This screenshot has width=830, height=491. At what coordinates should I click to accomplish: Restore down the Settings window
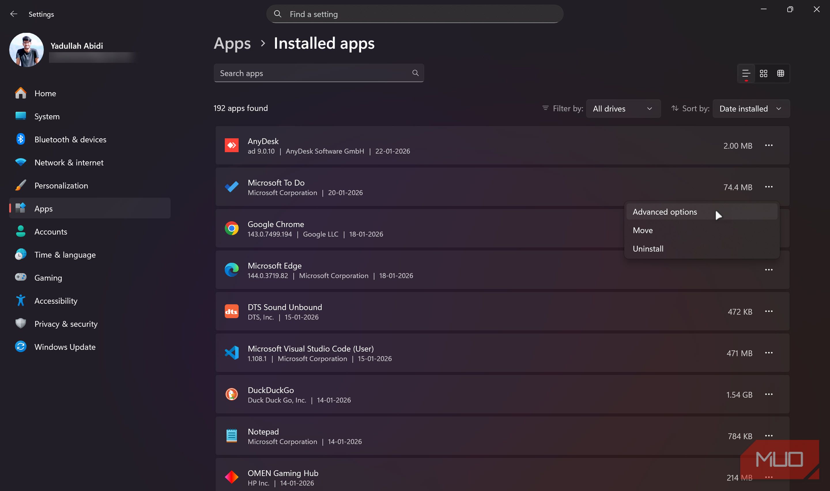tap(790, 9)
